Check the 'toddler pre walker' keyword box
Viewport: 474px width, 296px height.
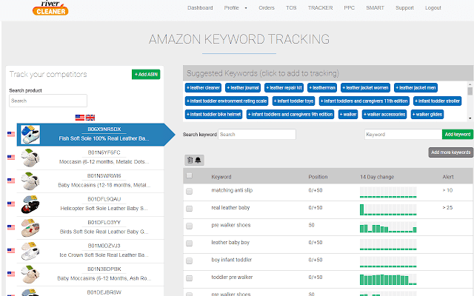(x=190, y=278)
